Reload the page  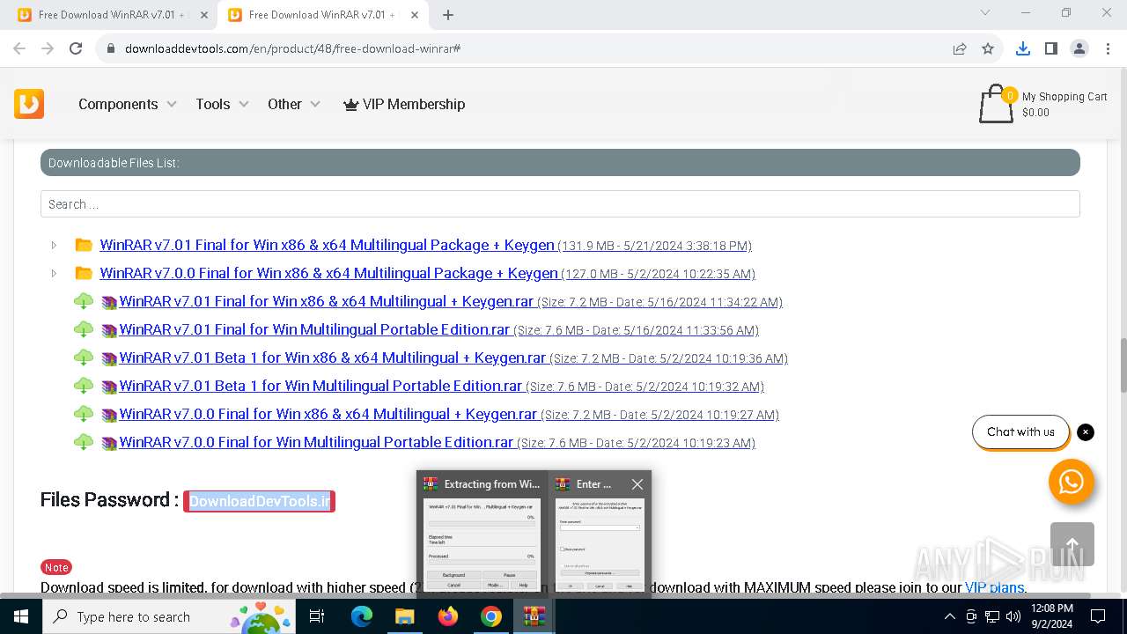76,48
